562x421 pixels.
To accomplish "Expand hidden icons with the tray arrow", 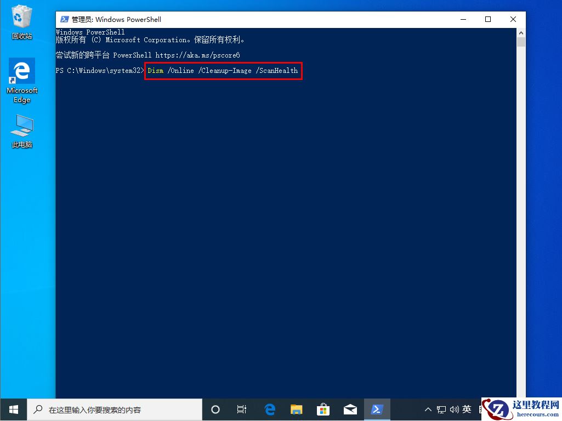I will [x=428, y=409].
